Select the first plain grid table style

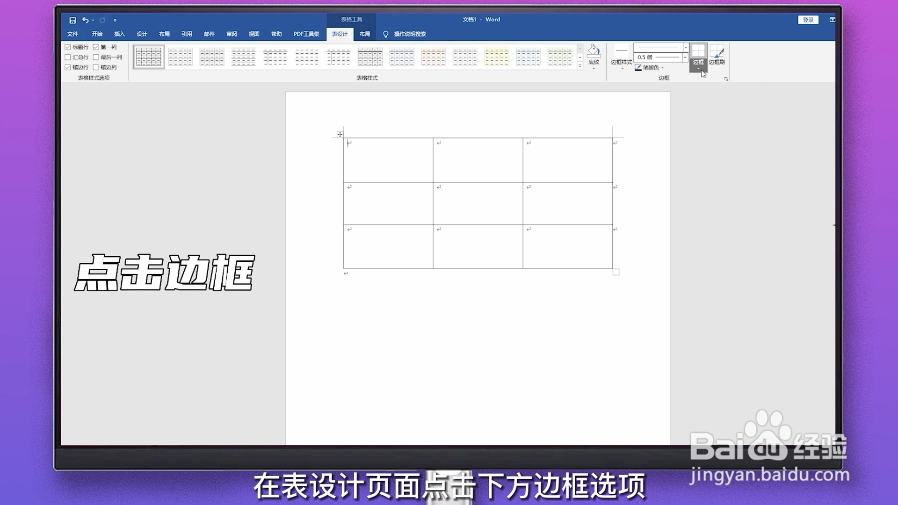(149, 57)
